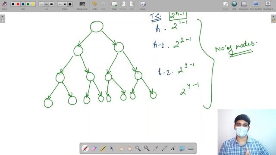
Task: Select the Zoom out magnifier tool
Action: tap(147, 149)
